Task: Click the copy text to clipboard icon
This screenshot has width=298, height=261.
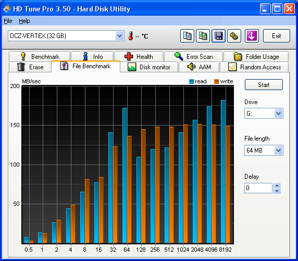Action: (x=187, y=36)
